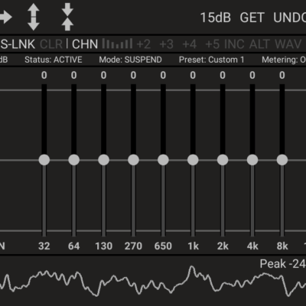
Task: Click the vertical compress arrows icon
Action: (67, 17)
